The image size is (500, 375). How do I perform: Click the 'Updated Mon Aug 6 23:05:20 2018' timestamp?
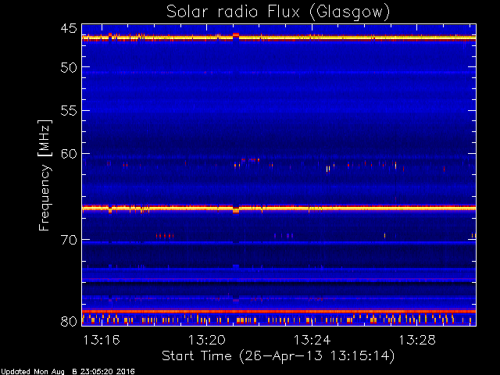coord(68,372)
